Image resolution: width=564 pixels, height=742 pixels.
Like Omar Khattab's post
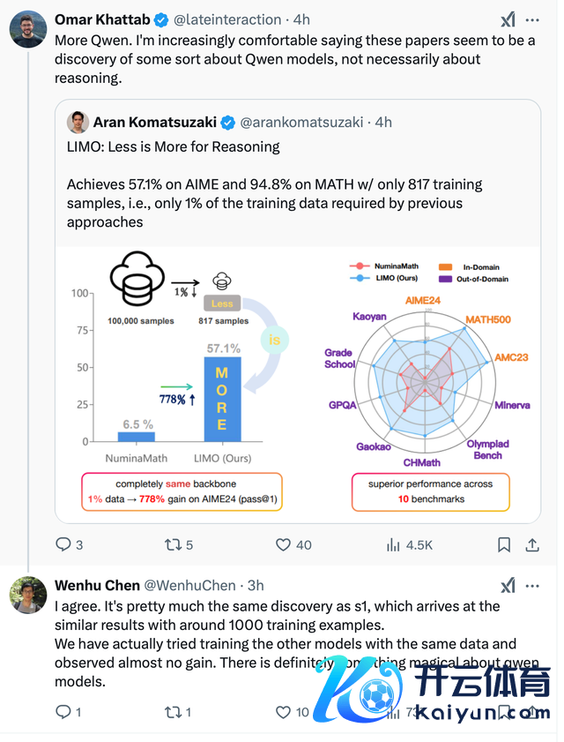[x=284, y=545]
